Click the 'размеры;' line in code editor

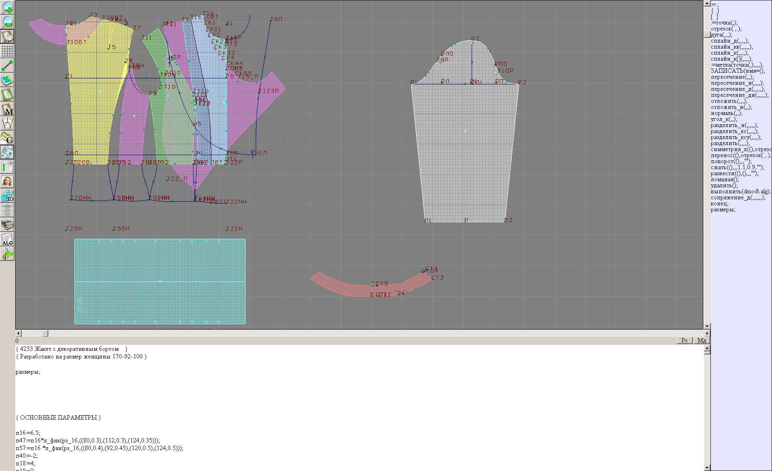pyautogui.click(x=28, y=372)
